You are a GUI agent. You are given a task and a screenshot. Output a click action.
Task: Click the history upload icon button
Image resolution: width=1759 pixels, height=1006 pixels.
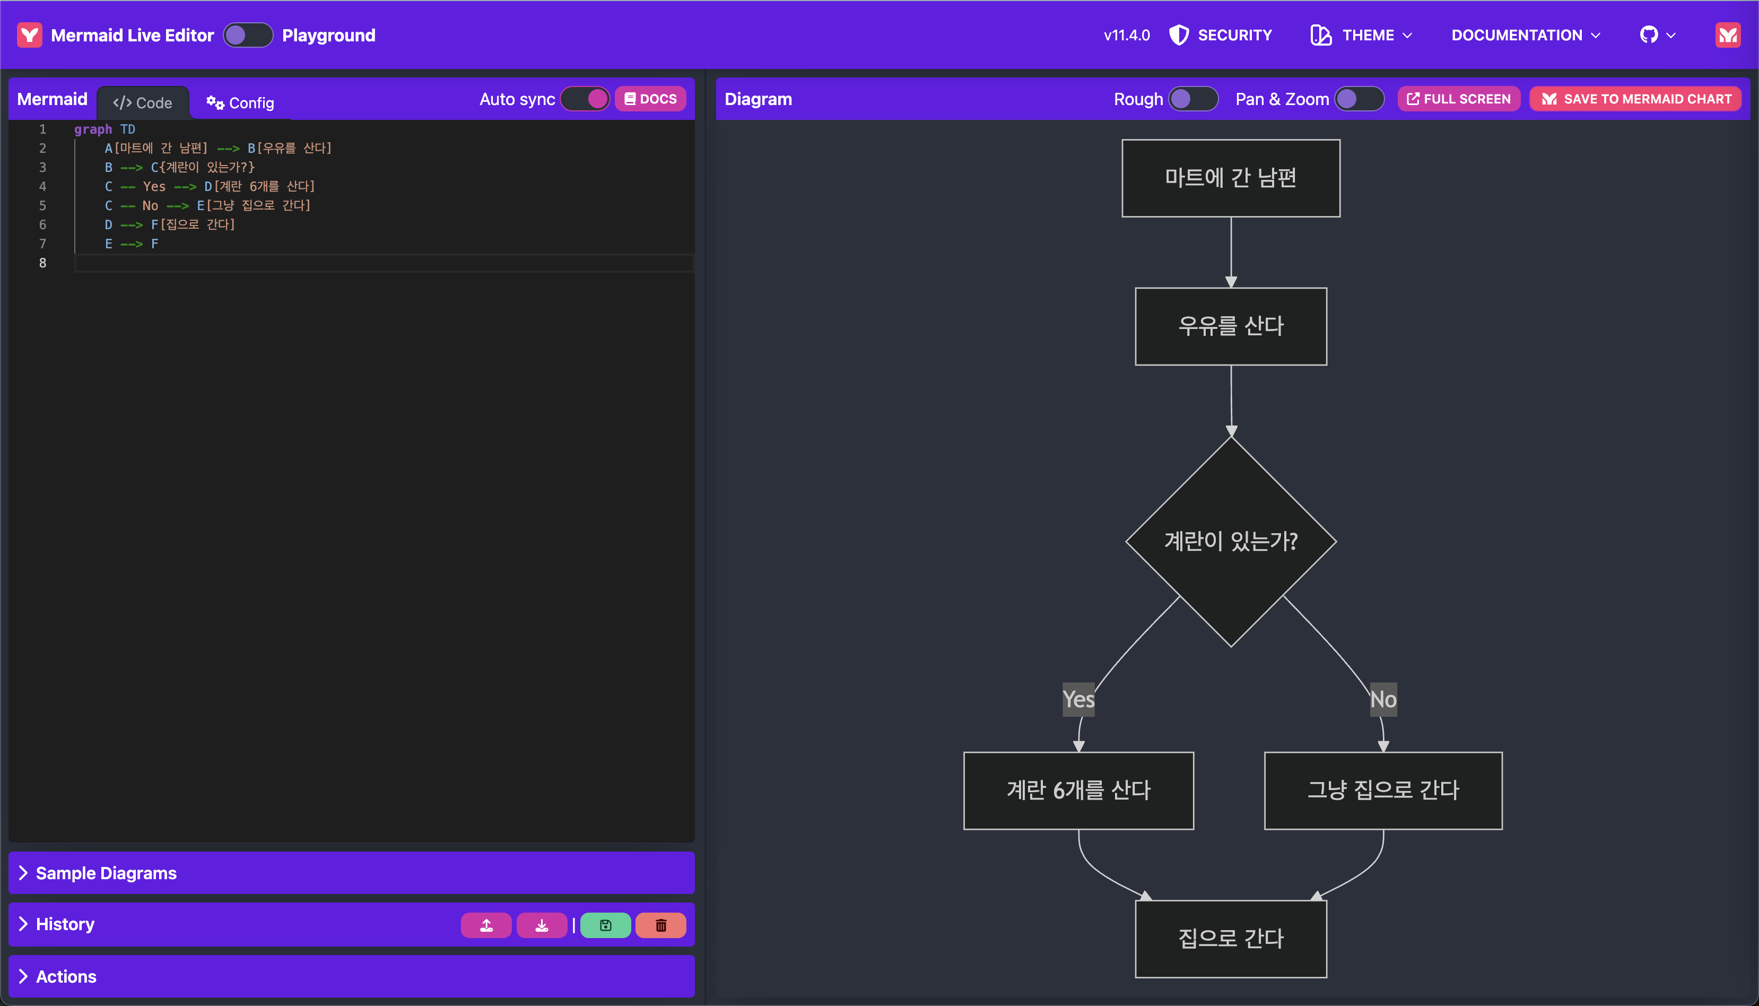[486, 925]
